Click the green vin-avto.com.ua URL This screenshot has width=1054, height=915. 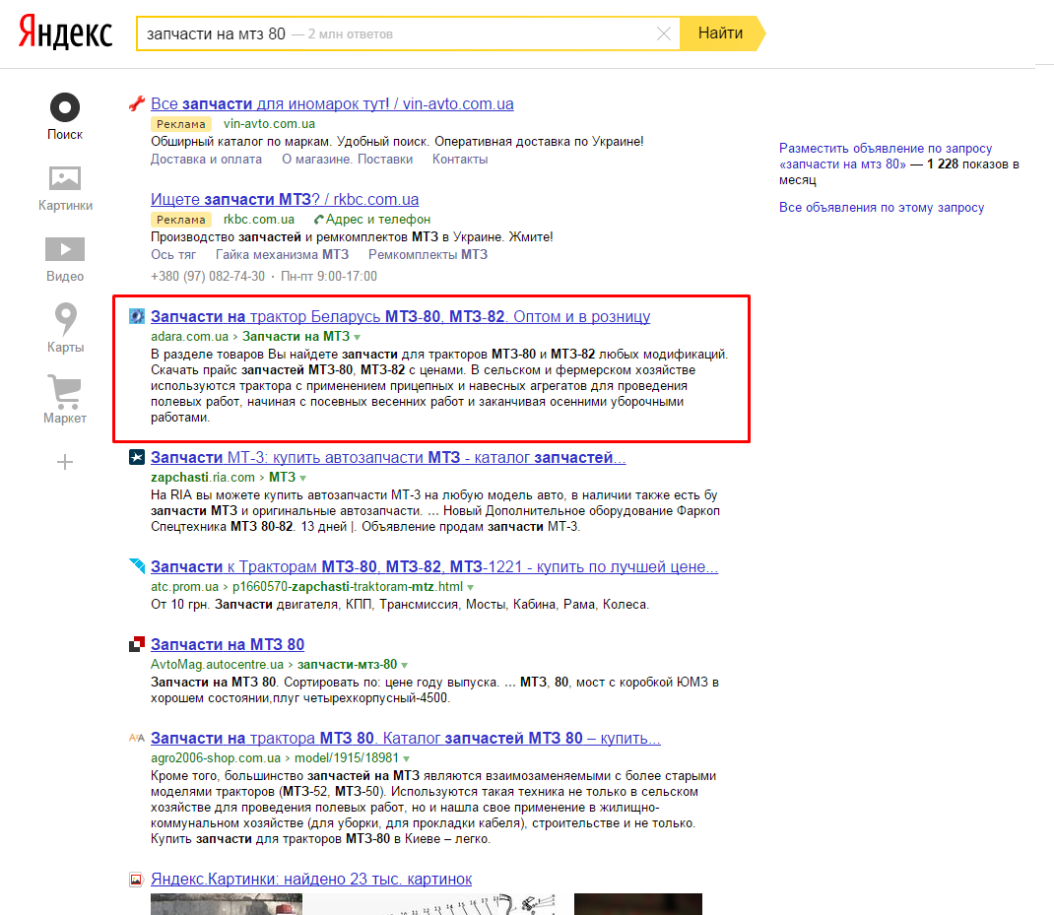[269, 124]
